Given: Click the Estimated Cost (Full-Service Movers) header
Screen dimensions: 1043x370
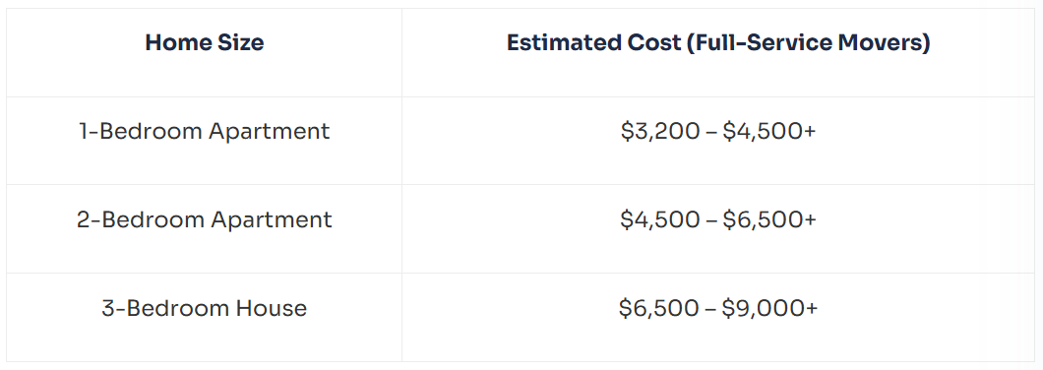Looking at the screenshot, I should (718, 43).
